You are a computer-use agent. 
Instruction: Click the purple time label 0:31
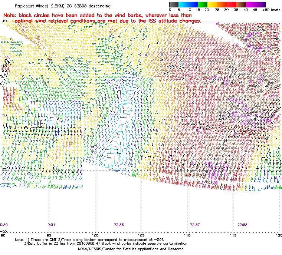(x=51, y=225)
